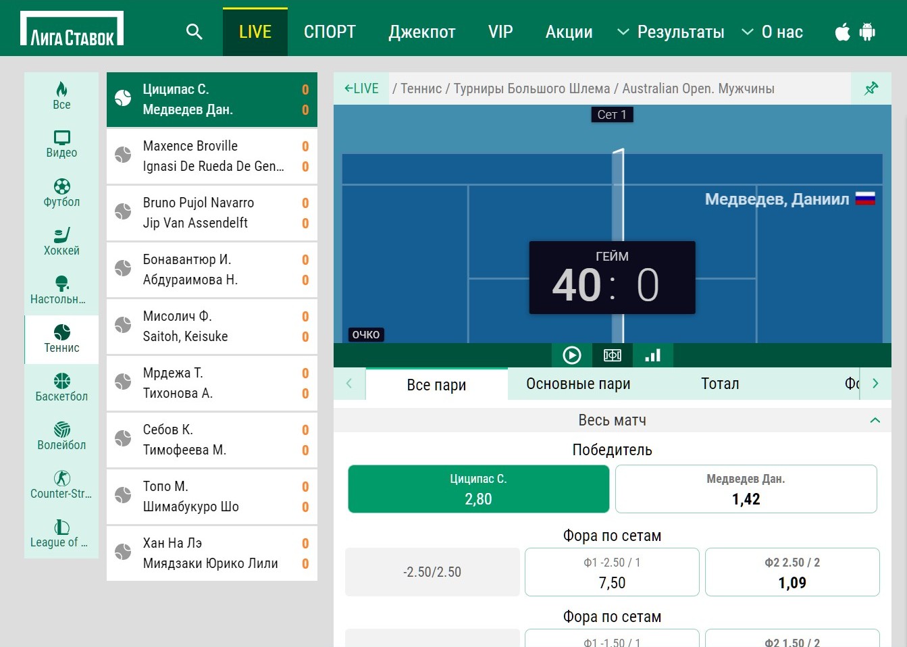This screenshot has width=907, height=647.
Task: Select Хоккей in the sports sidebar
Action: (61, 242)
